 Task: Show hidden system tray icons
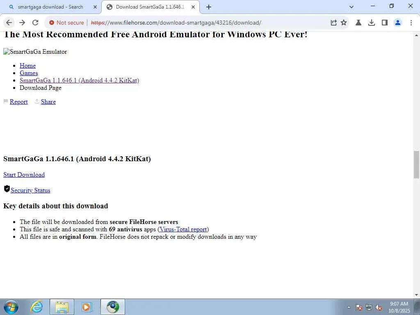pyautogui.click(x=349, y=307)
